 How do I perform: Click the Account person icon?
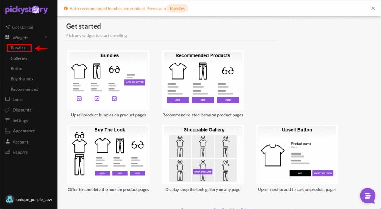[7, 142]
